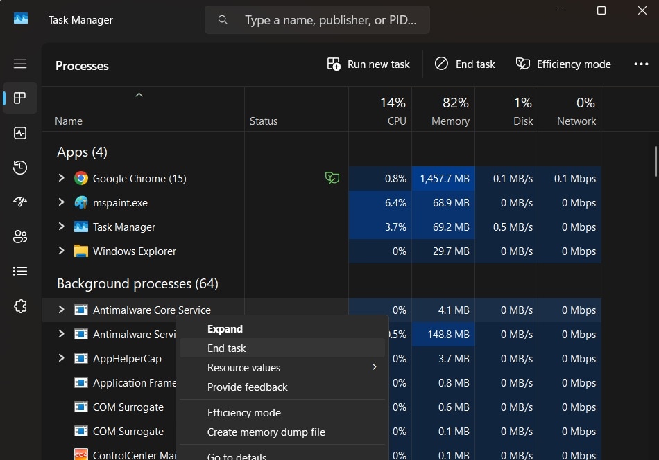Image resolution: width=659 pixels, height=460 pixels.
Task: Click the Windows Explorer folder icon
Action: pyautogui.click(x=81, y=251)
